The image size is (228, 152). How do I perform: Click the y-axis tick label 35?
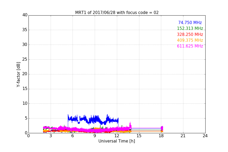coord(25,30)
